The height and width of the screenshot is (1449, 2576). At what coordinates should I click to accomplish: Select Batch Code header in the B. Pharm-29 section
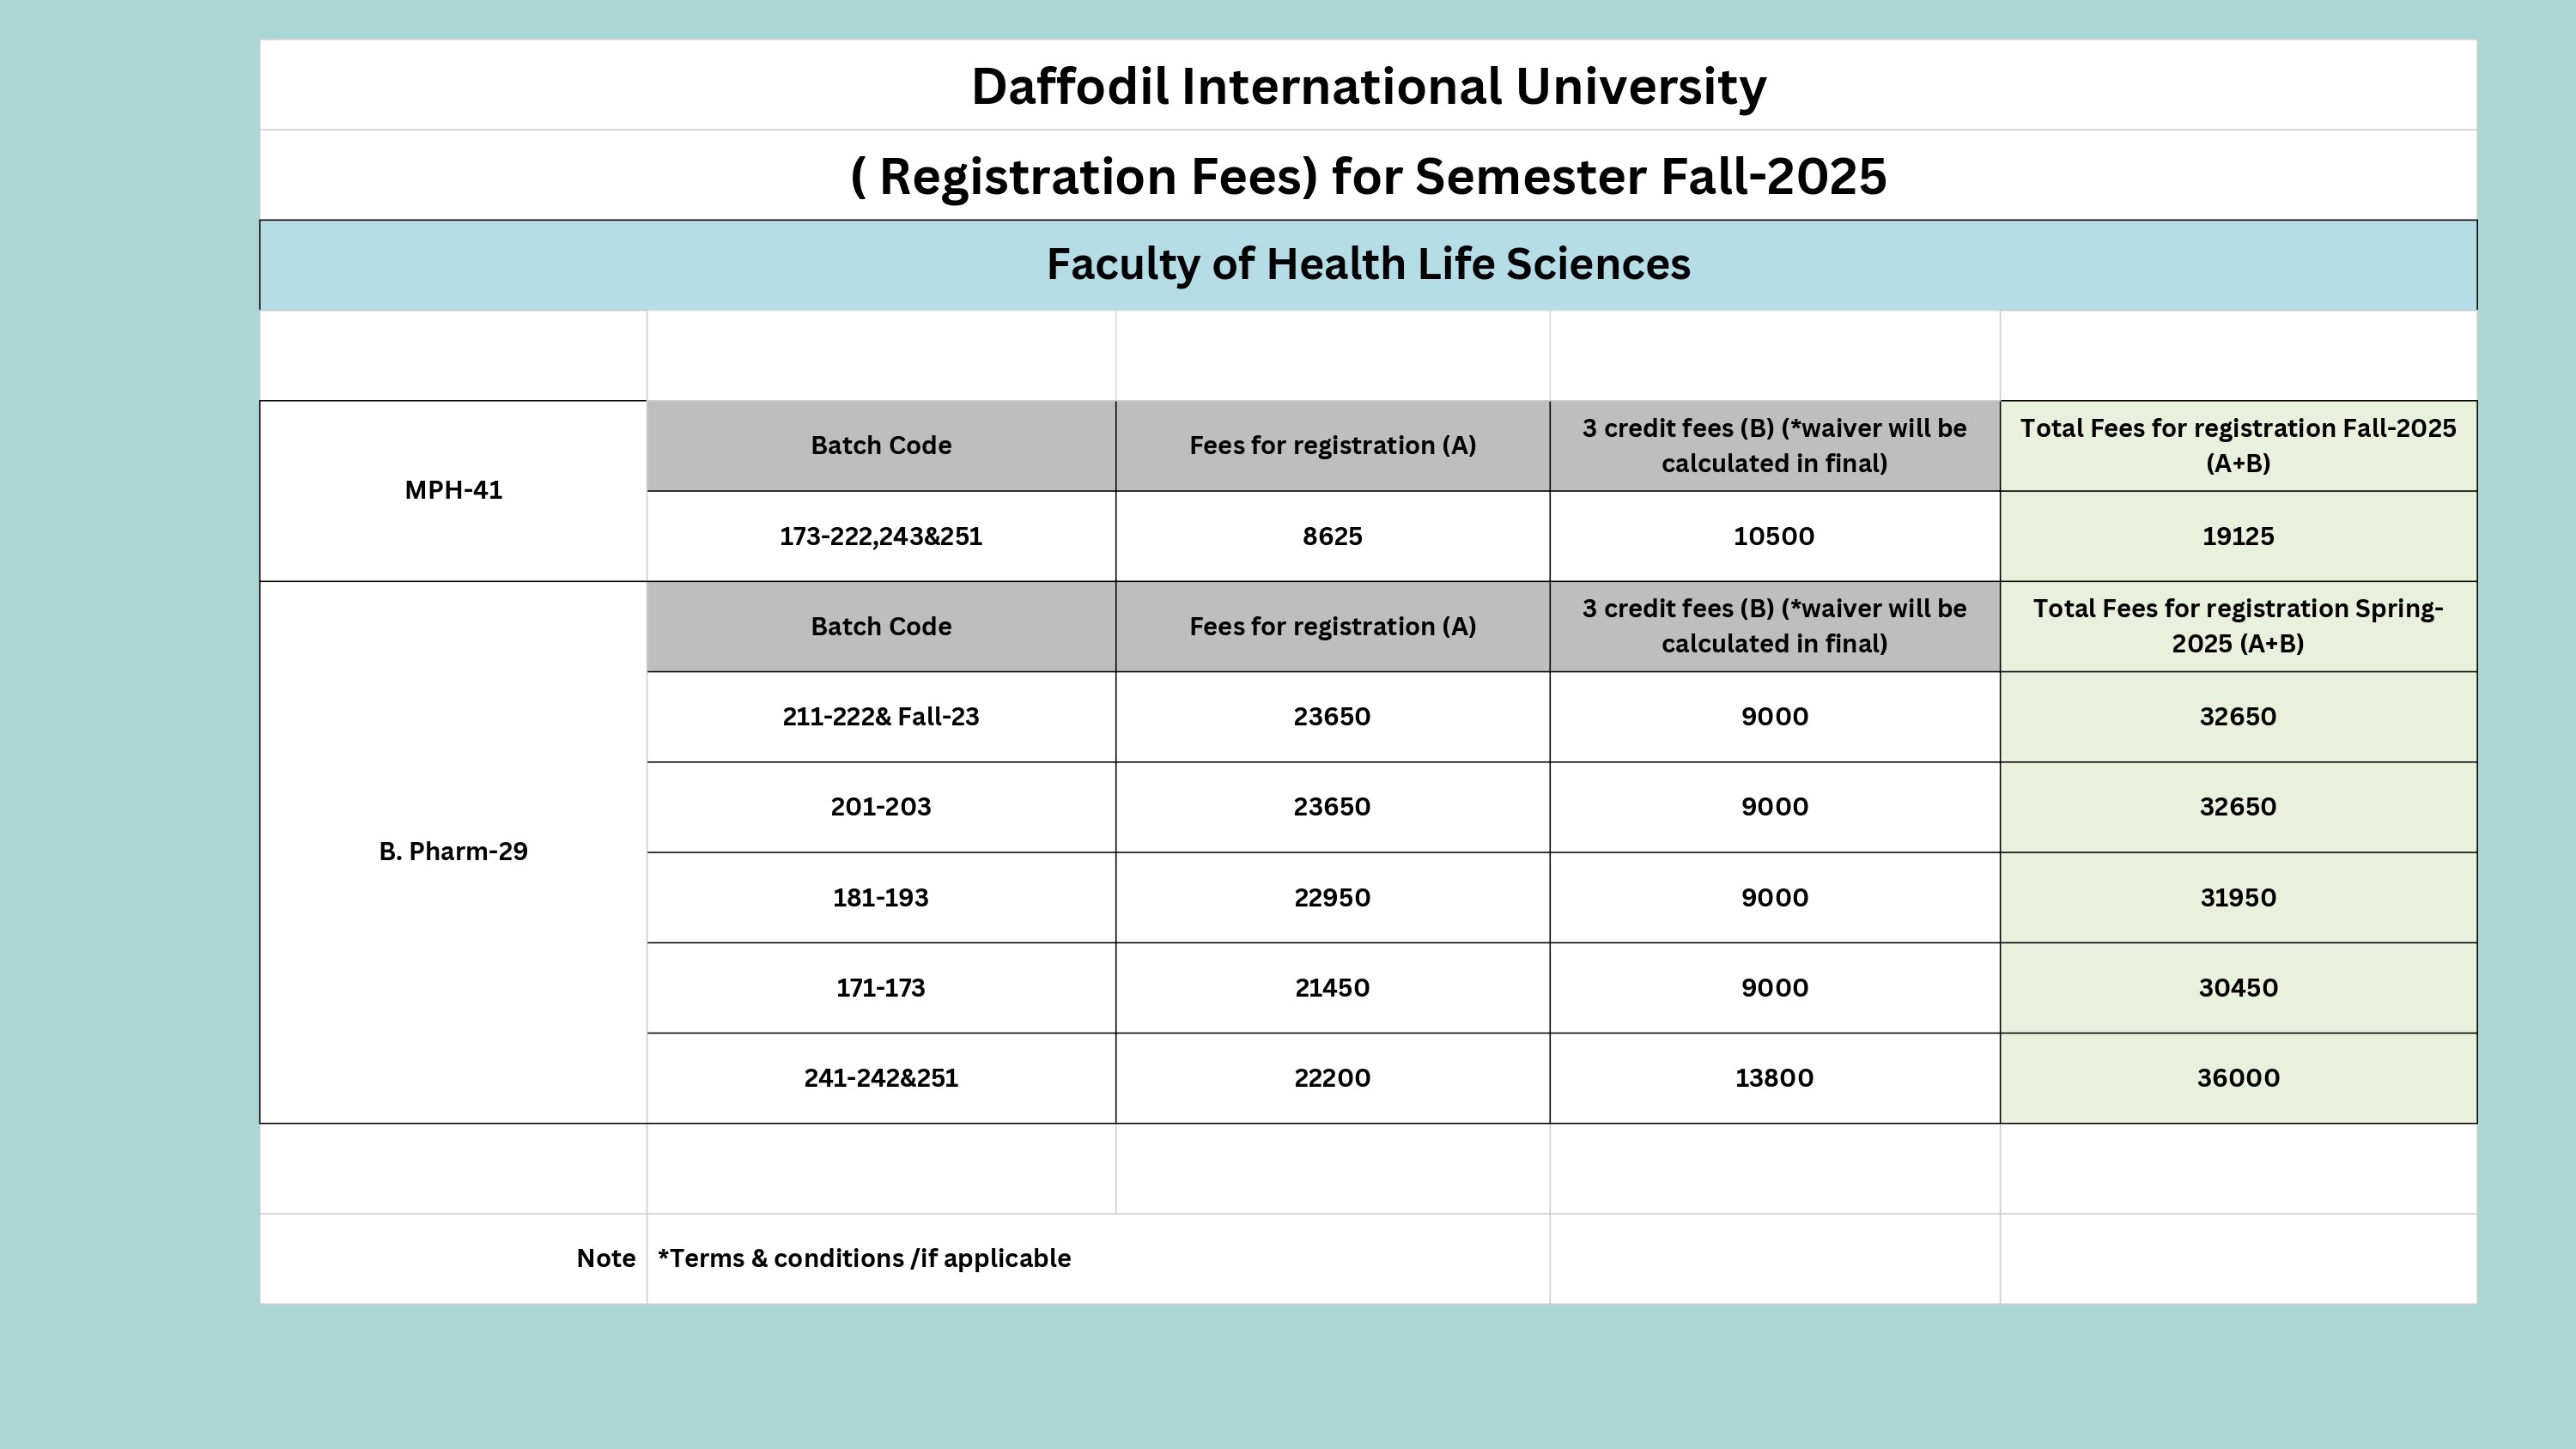point(881,626)
